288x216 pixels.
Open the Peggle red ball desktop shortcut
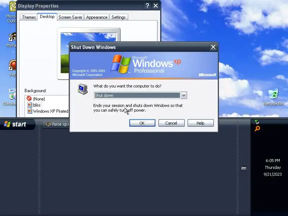click(x=13, y=68)
